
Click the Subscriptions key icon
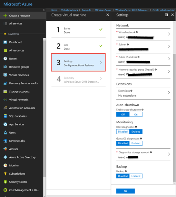point(5,174)
